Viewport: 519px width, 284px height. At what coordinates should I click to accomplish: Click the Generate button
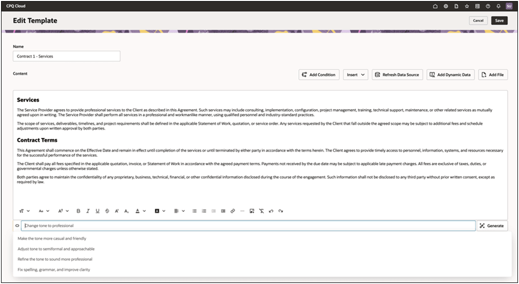492,226
